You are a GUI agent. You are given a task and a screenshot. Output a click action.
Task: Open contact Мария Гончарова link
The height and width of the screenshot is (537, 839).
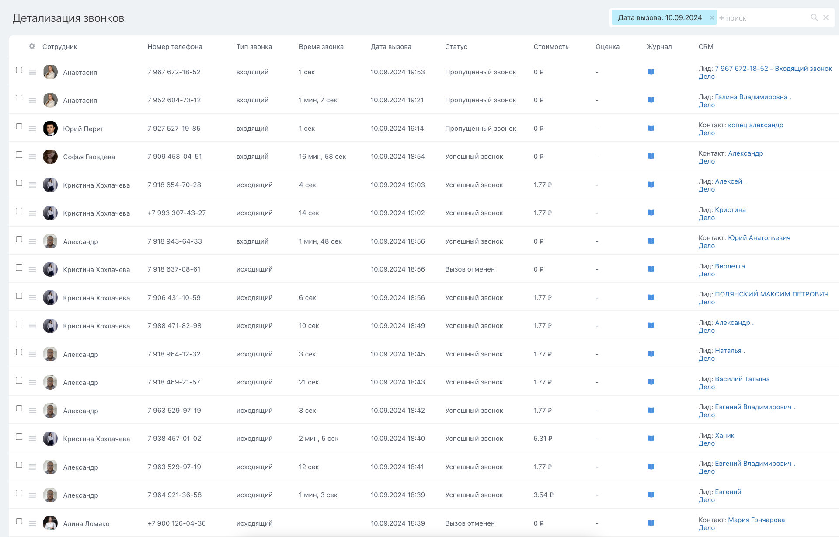tap(756, 520)
